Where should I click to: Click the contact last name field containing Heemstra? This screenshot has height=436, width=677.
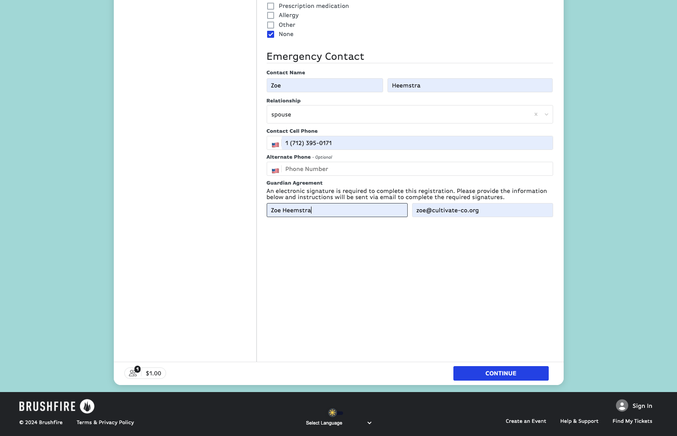[470, 85]
